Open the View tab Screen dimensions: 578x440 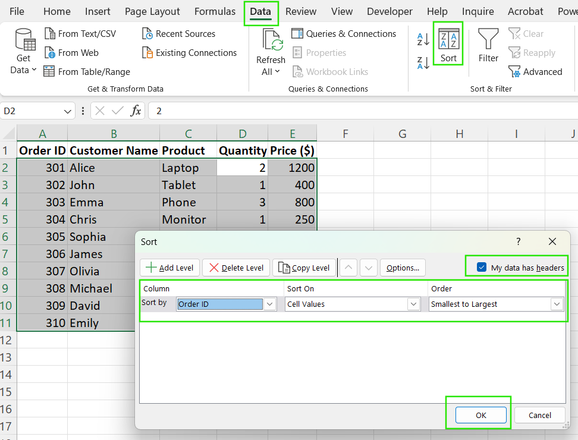[x=342, y=11]
